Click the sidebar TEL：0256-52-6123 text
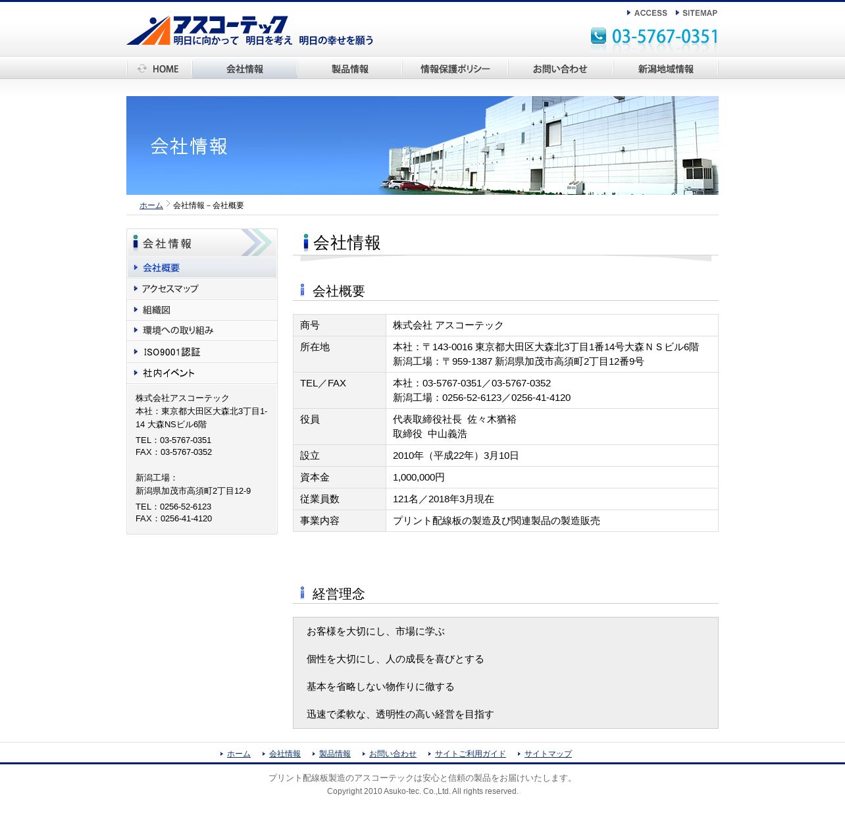Image resolution: width=845 pixels, height=815 pixels. [x=174, y=507]
